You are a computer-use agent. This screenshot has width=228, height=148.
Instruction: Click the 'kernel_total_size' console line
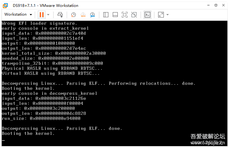tap(54, 53)
